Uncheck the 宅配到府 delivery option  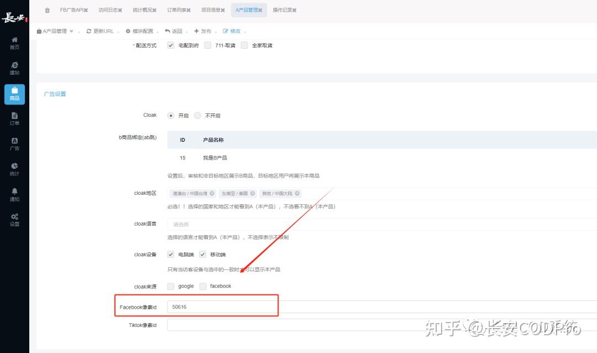tap(170, 45)
